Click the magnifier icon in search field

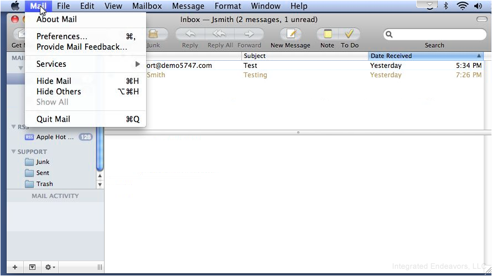click(389, 34)
